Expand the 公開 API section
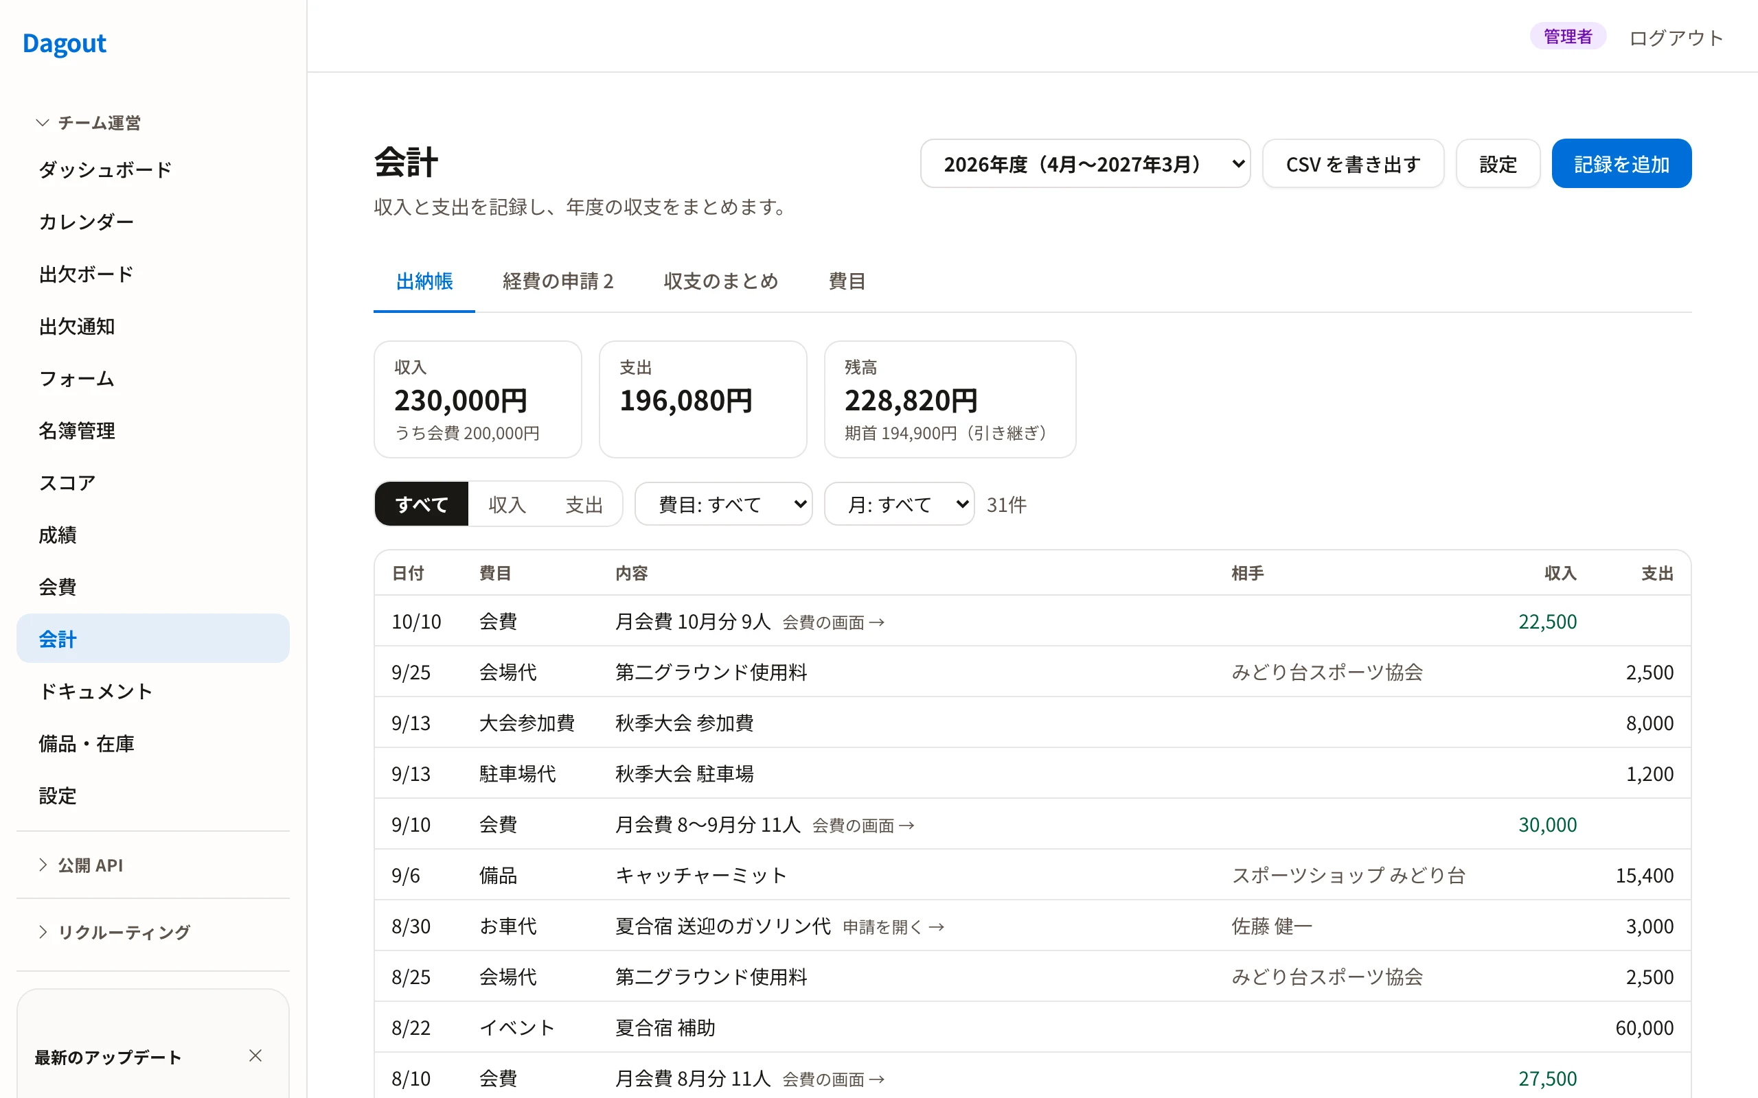 (80, 865)
